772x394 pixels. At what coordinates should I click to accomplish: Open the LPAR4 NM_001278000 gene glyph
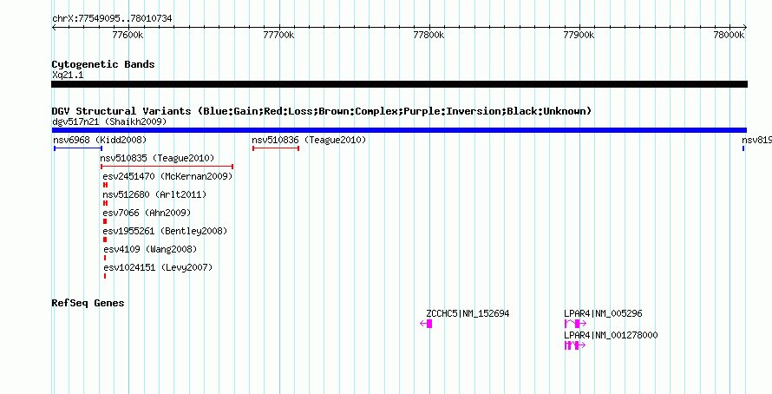point(574,345)
